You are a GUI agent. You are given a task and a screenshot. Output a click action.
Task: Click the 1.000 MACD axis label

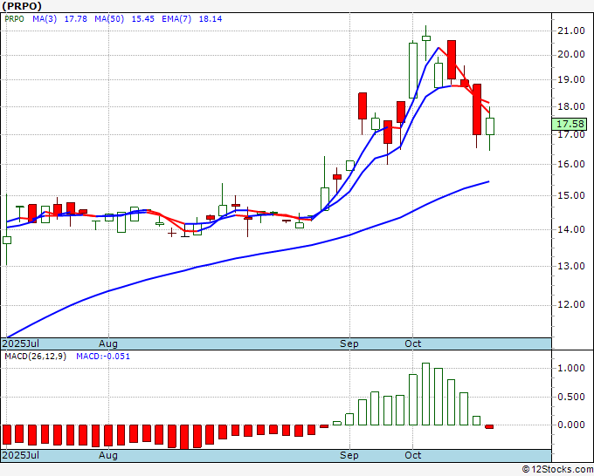point(571,368)
